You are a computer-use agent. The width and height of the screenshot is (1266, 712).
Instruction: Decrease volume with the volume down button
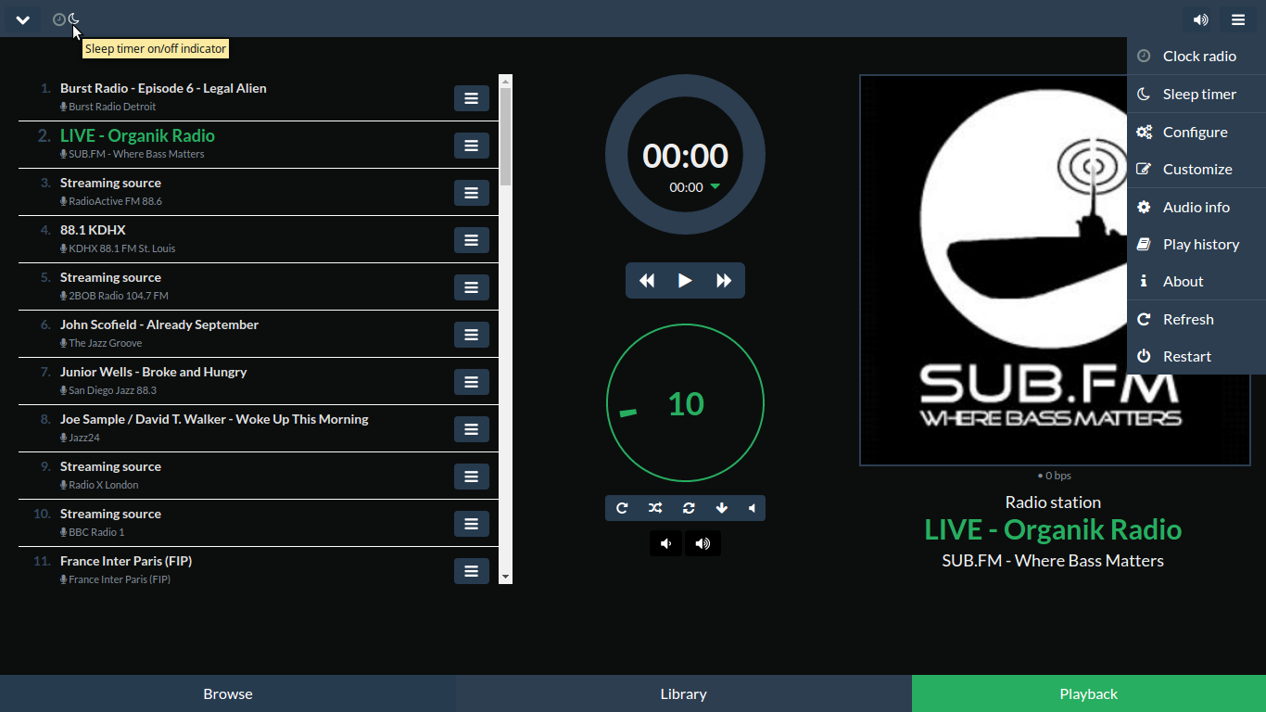click(x=665, y=543)
